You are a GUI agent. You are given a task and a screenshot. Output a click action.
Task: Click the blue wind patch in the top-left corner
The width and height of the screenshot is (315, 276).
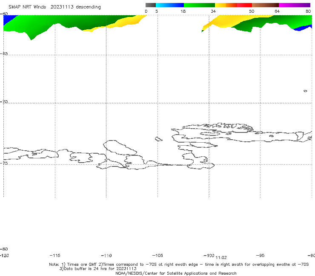point(9,20)
